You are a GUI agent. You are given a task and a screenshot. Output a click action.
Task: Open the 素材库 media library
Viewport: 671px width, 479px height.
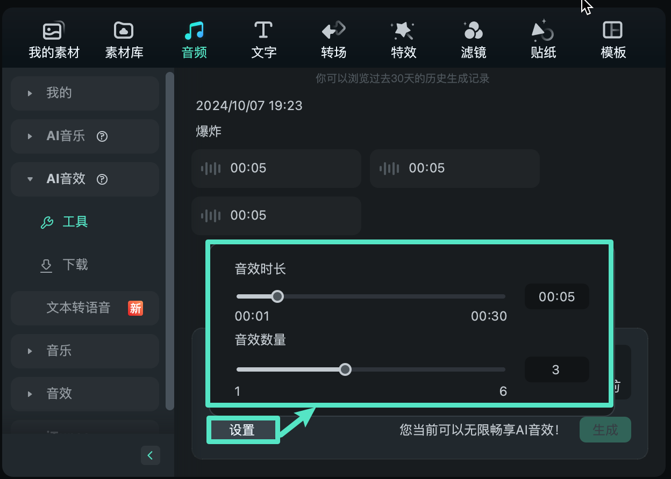123,39
